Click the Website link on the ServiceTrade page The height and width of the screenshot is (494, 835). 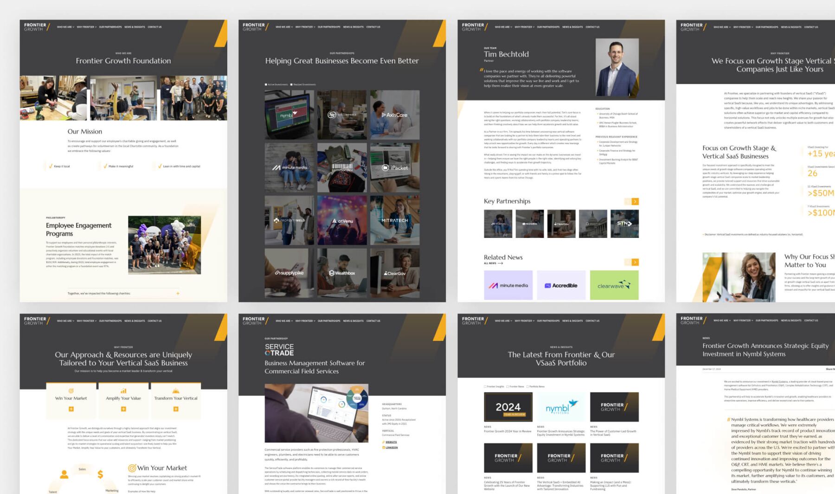tap(391, 442)
